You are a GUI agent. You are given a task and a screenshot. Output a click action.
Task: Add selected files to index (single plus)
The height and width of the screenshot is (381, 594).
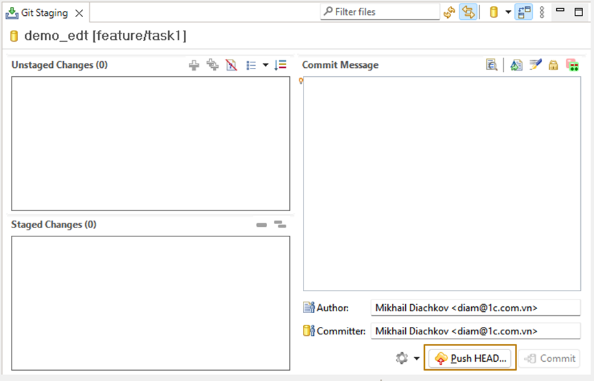click(194, 65)
